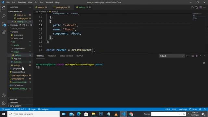This screenshot has height=117, width=208.
Task: Run the code with the play icon
Action: pos(192,7)
